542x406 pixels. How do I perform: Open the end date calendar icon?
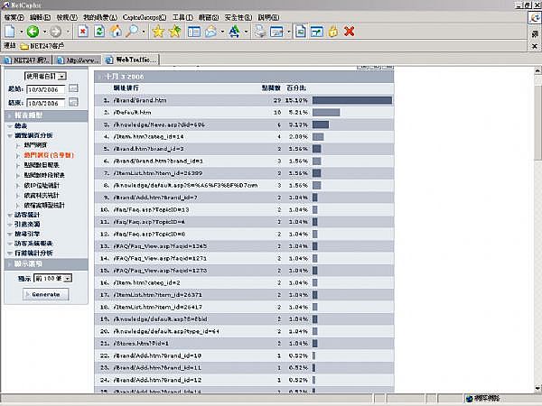point(73,102)
